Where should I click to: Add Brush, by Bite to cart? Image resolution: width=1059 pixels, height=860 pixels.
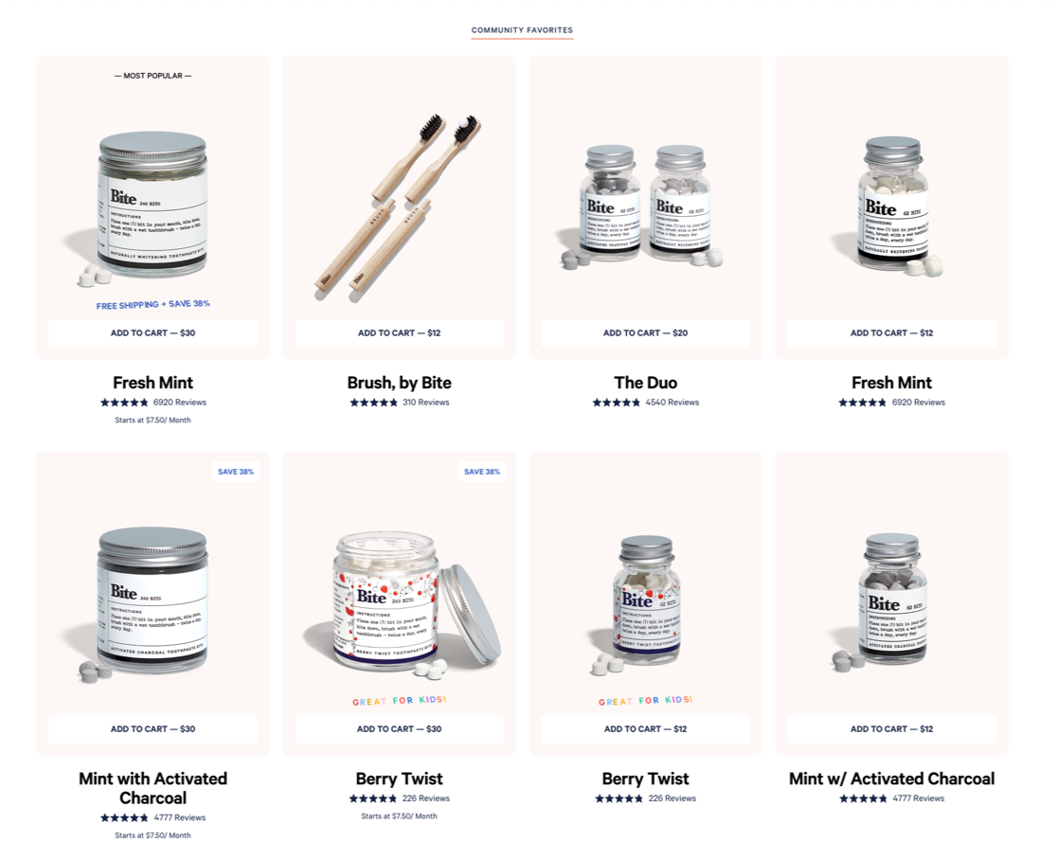click(399, 333)
